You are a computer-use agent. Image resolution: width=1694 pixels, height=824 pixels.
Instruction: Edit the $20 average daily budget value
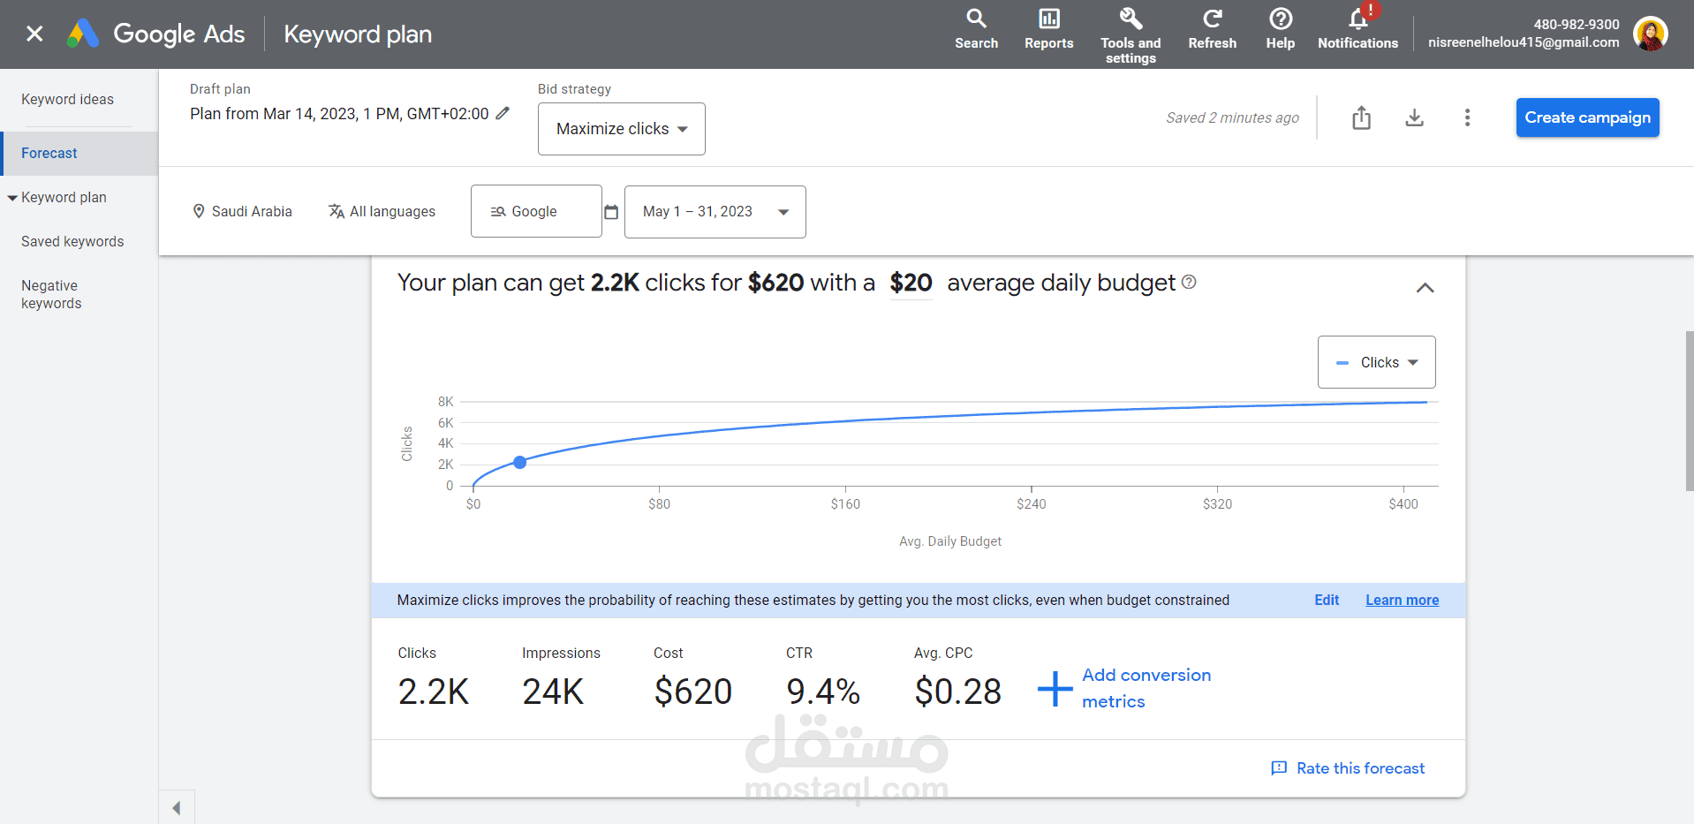coord(911,283)
